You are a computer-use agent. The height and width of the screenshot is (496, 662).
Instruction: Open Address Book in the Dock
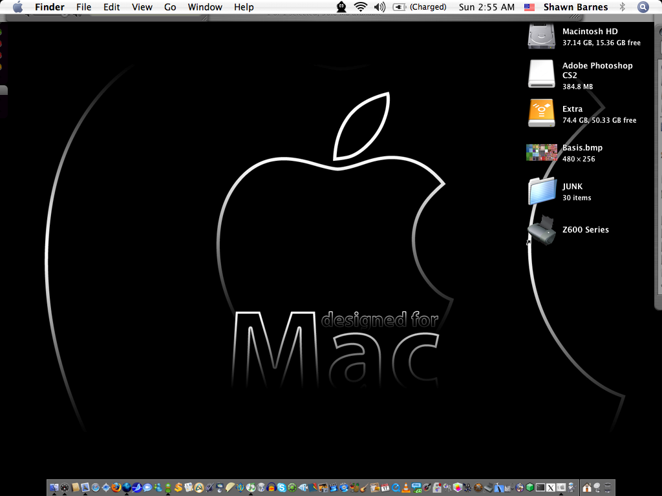[x=75, y=488]
